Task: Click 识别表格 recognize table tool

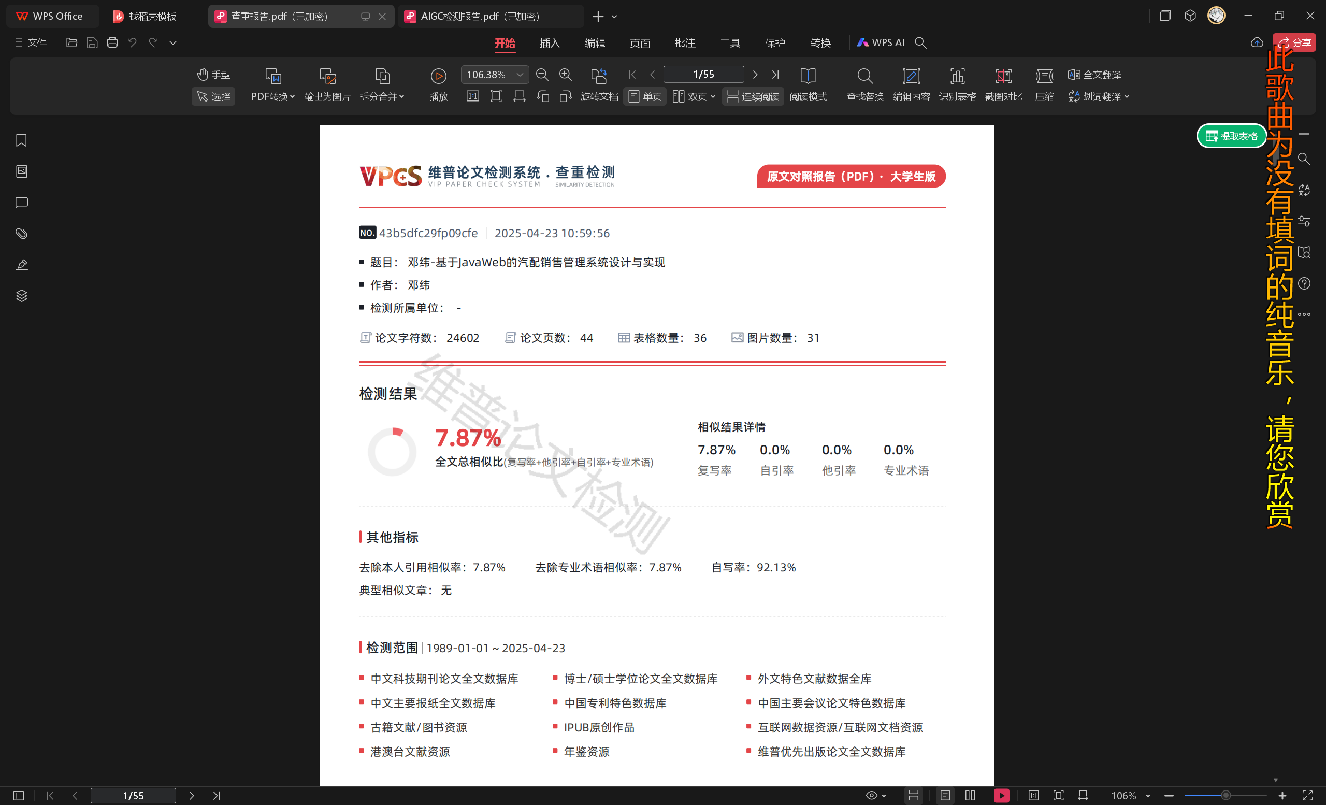Action: 957,84
